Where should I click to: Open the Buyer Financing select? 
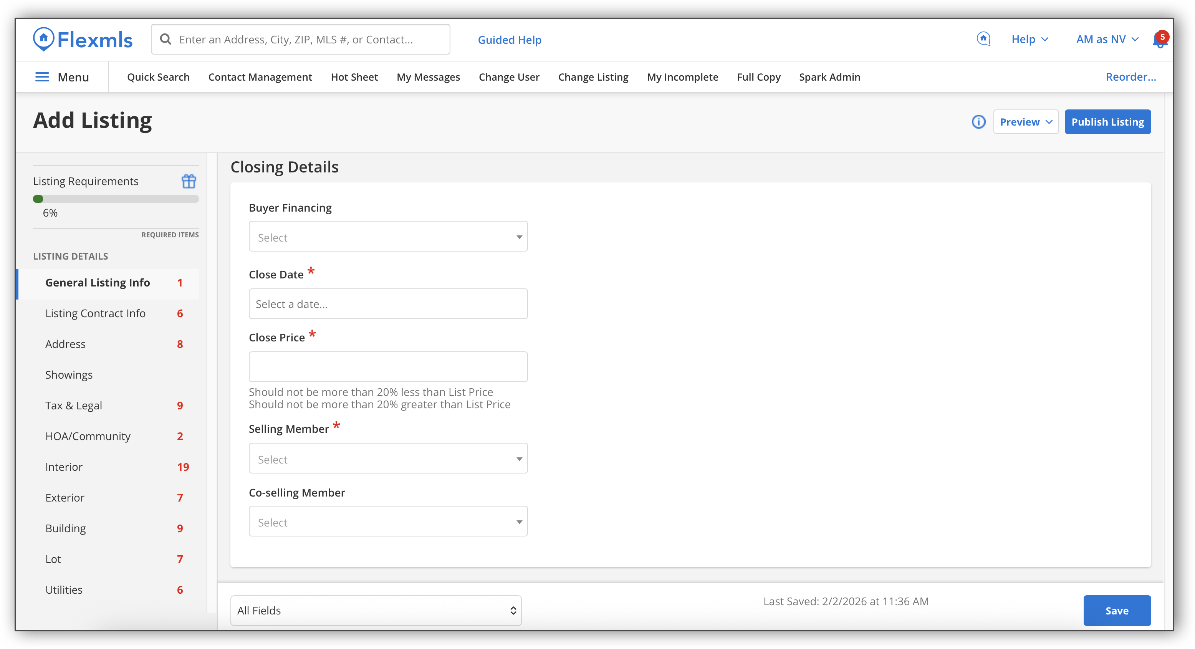(388, 237)
